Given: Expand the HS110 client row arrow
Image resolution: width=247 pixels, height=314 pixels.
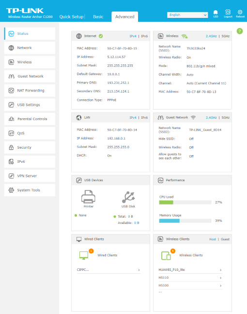Looking at the screenshot, I should click(x=220, y=278).
